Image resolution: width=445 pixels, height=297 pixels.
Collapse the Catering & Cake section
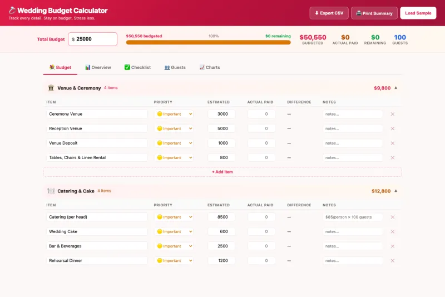396,191
